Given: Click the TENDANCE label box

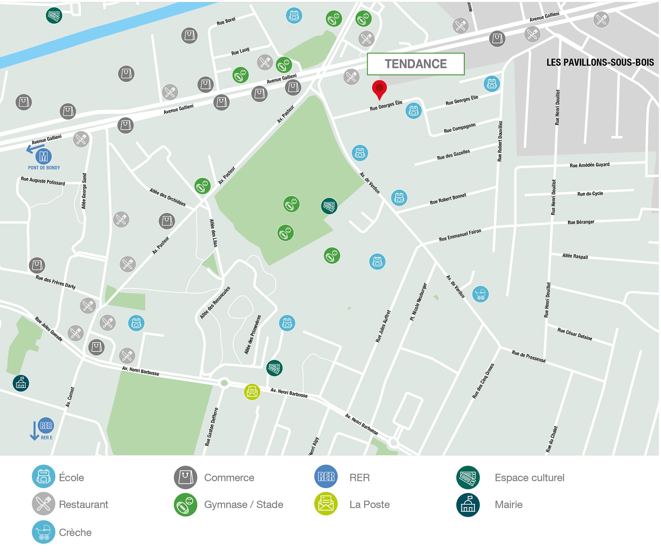Looking at the screenshot, I should pyautogui.click(x=416, y=64).
